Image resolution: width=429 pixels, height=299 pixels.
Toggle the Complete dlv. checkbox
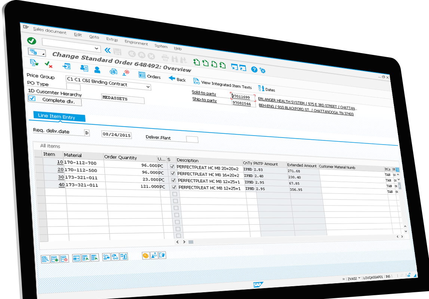point(32,98)
